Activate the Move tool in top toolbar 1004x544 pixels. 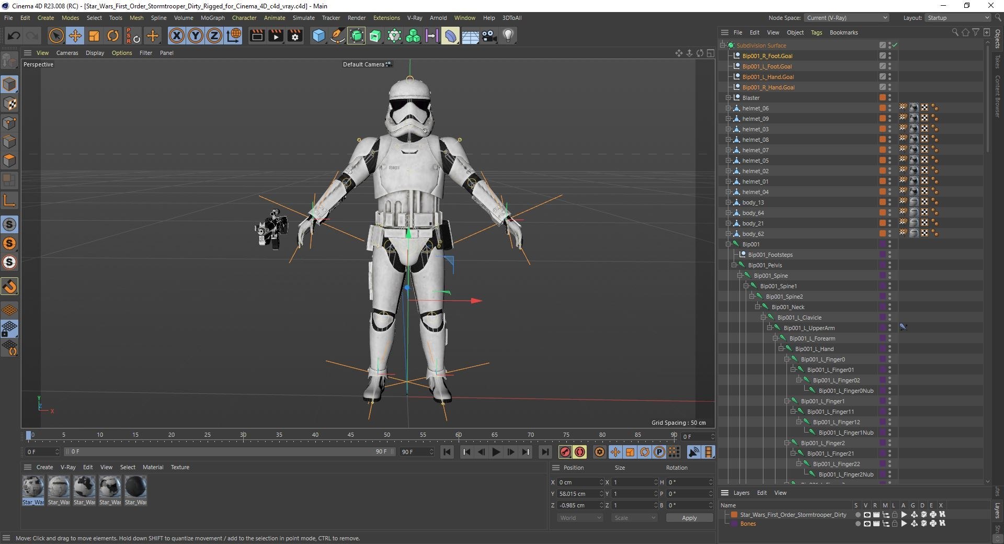[75, 36]
